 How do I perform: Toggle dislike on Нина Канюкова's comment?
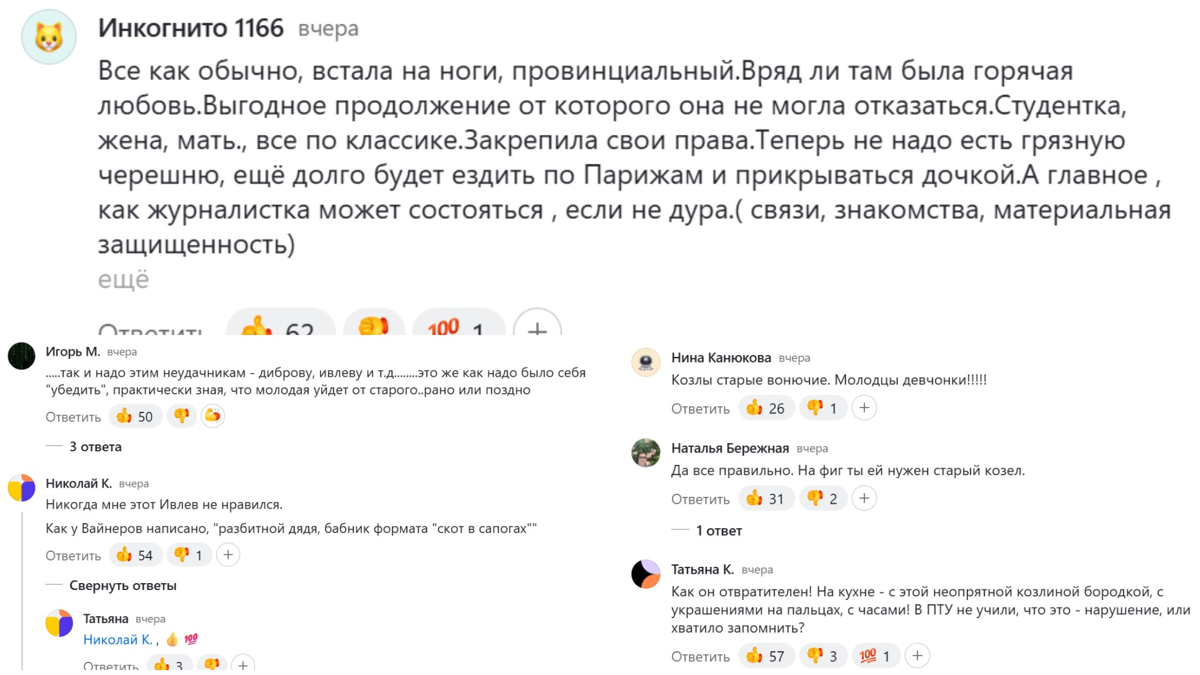coord(822,408)
